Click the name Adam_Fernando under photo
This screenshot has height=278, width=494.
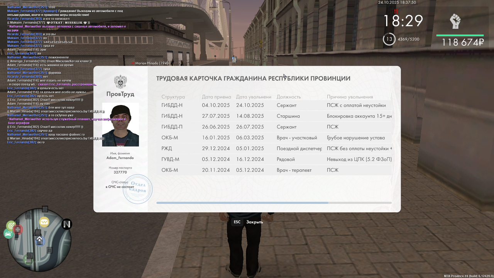pos(120,158)
